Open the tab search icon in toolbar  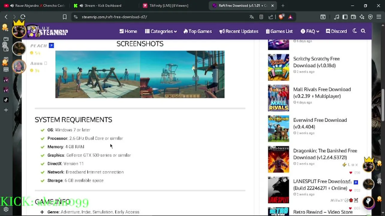pyautogui.click(x=323, y=17)
